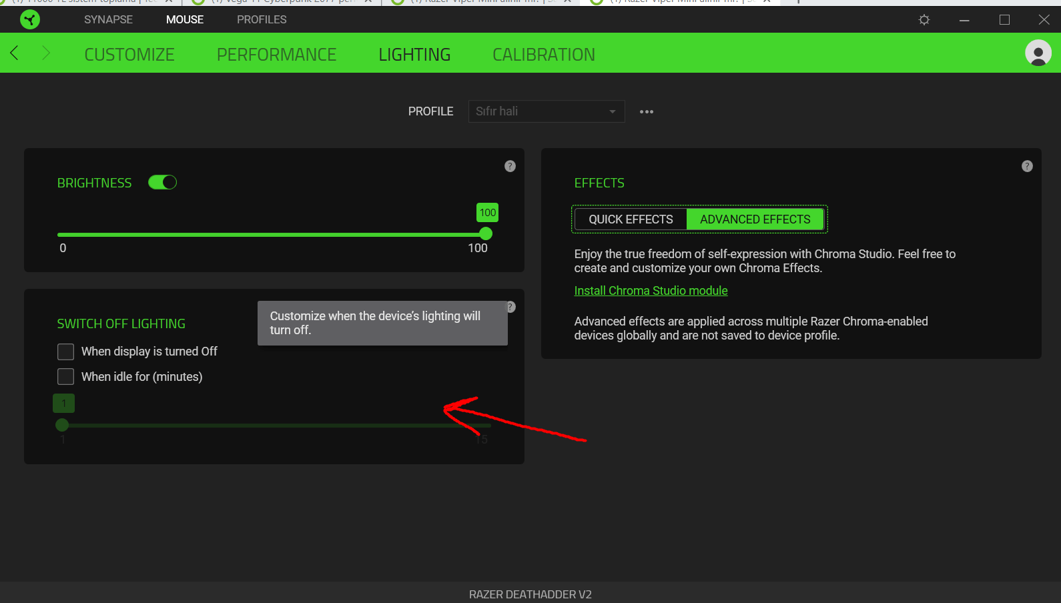Image resolution: width=1061 pixels, height=603 pixels.
Task: Switch to the SYNAPSE tab
Action: [108, 19]
